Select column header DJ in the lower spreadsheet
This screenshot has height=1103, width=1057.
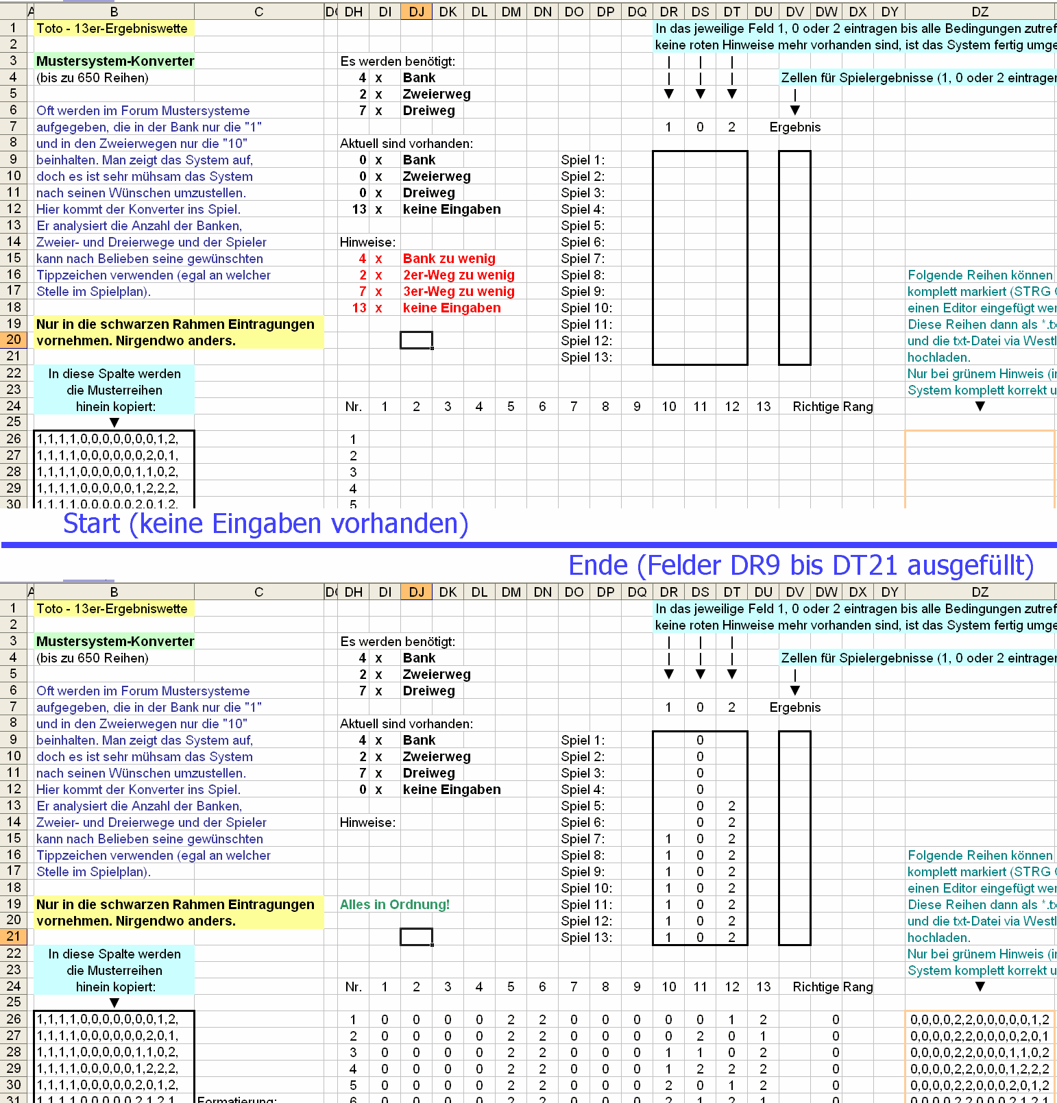(417, 592)
